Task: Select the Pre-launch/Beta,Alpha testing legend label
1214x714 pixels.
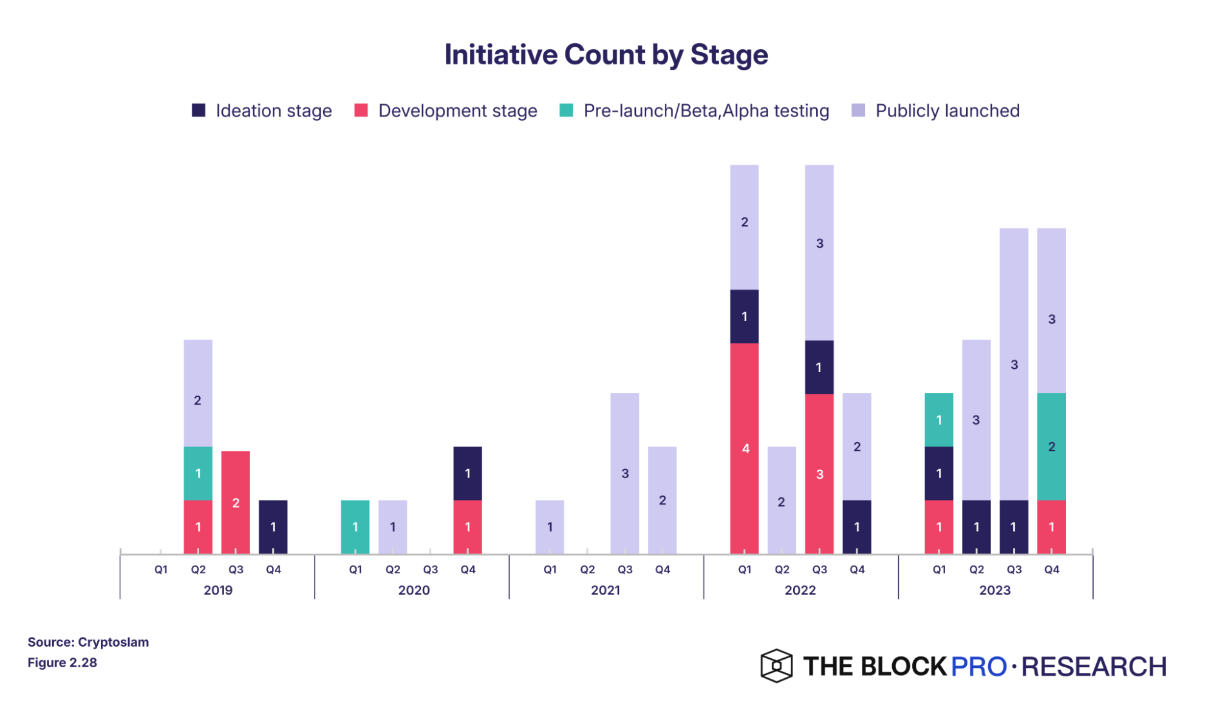Action: click(x=706, y=110)
